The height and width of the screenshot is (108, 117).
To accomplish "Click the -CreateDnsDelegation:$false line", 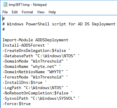I will pyautogui.click(x=36, y=50).
